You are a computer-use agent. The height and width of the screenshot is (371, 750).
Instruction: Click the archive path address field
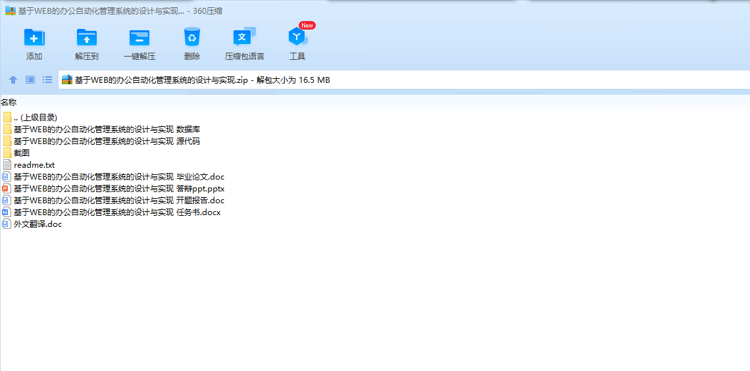click(404, 80)
